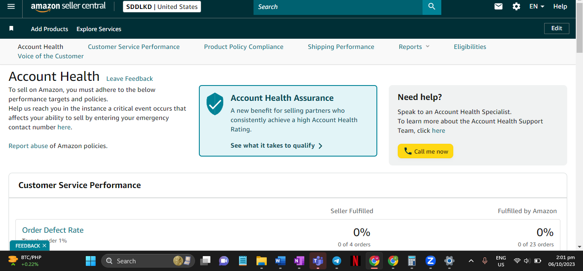Open the Windows Start menu
The width and height of the screenshot is (583, 271).
coord(90,261)
